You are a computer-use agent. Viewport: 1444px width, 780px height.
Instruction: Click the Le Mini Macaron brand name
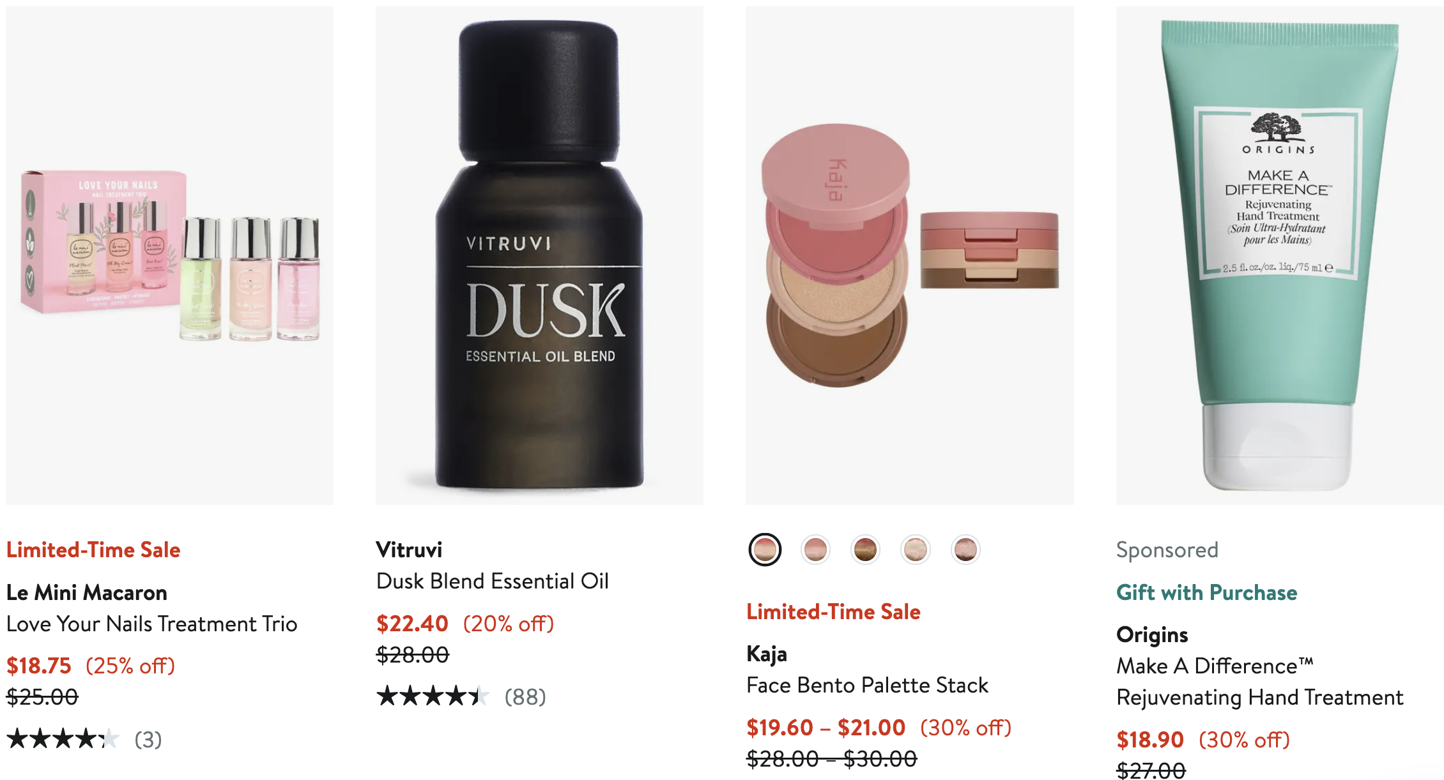pos(87,592)
